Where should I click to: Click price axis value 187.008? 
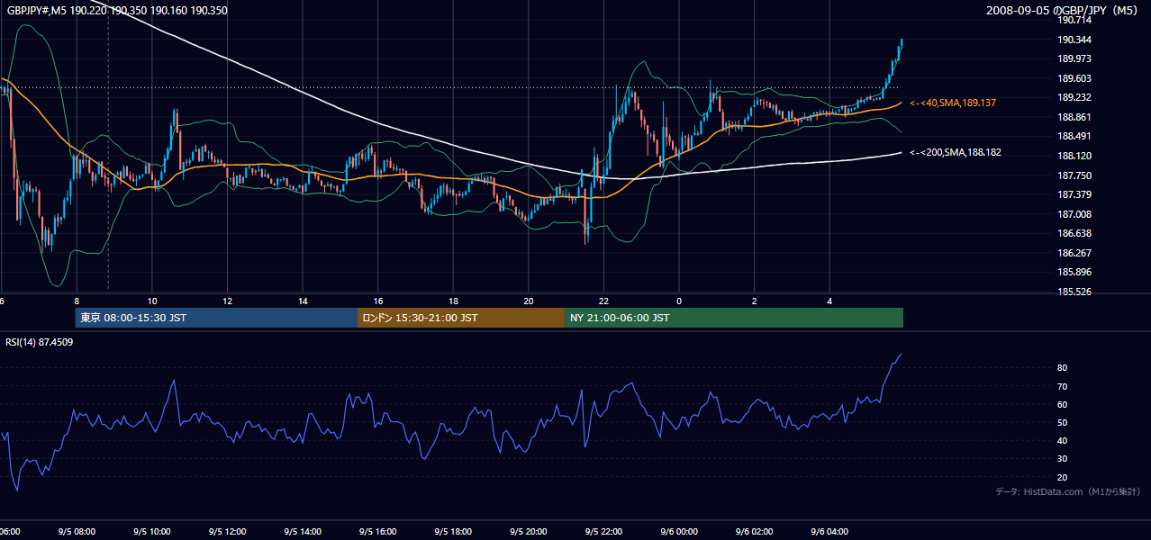click(x=1075, y=214)
